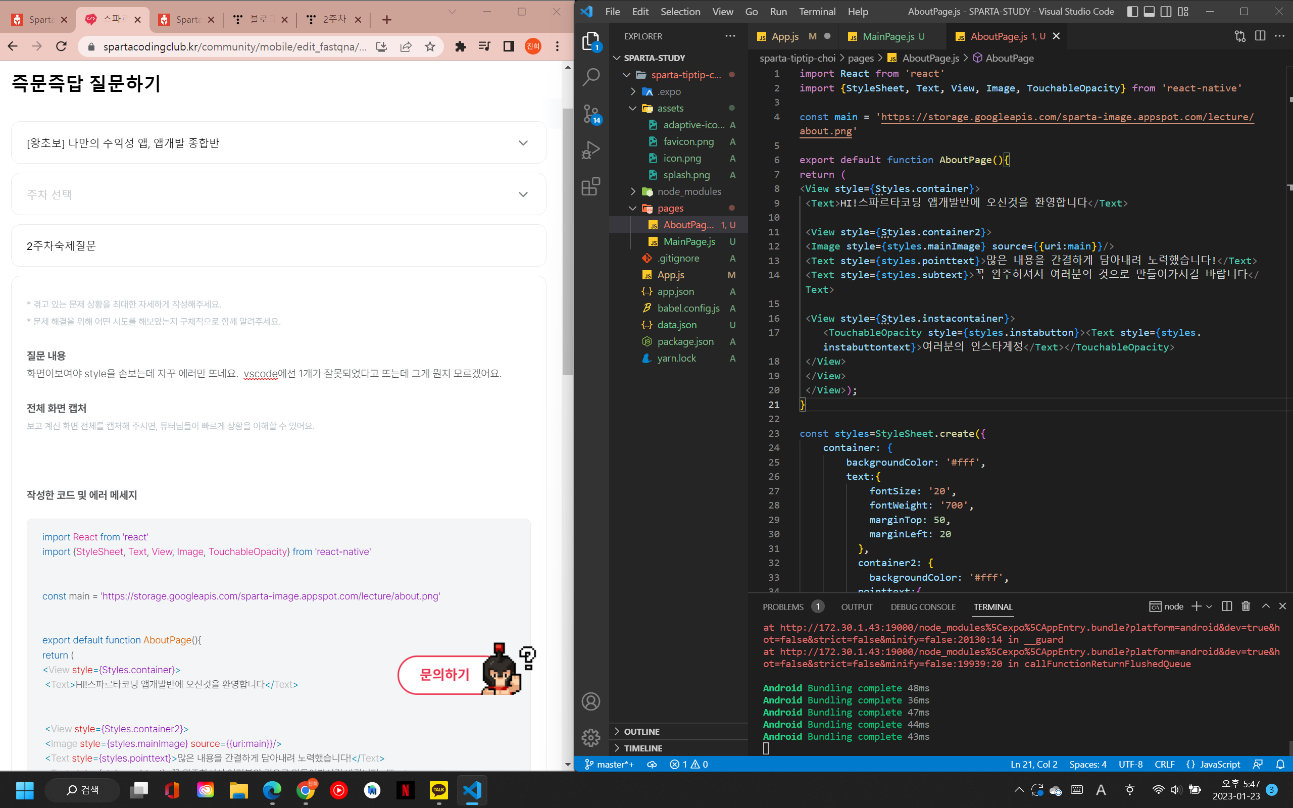This screenshot has width=1293, height=808.
Task: Click the 문의하기 inquiry button
Action: 444,674
